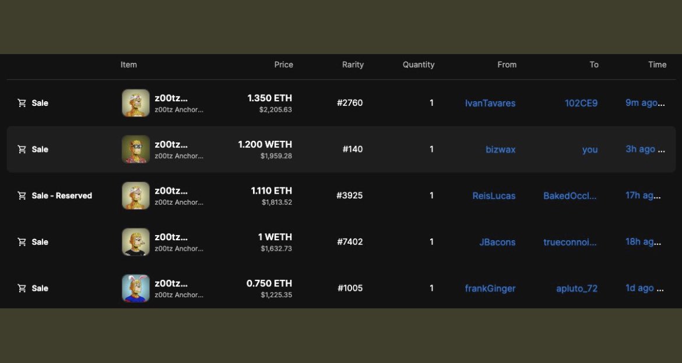Open buyer profile trueconnoi...
The image size is (682, 363).
(569, 242)
